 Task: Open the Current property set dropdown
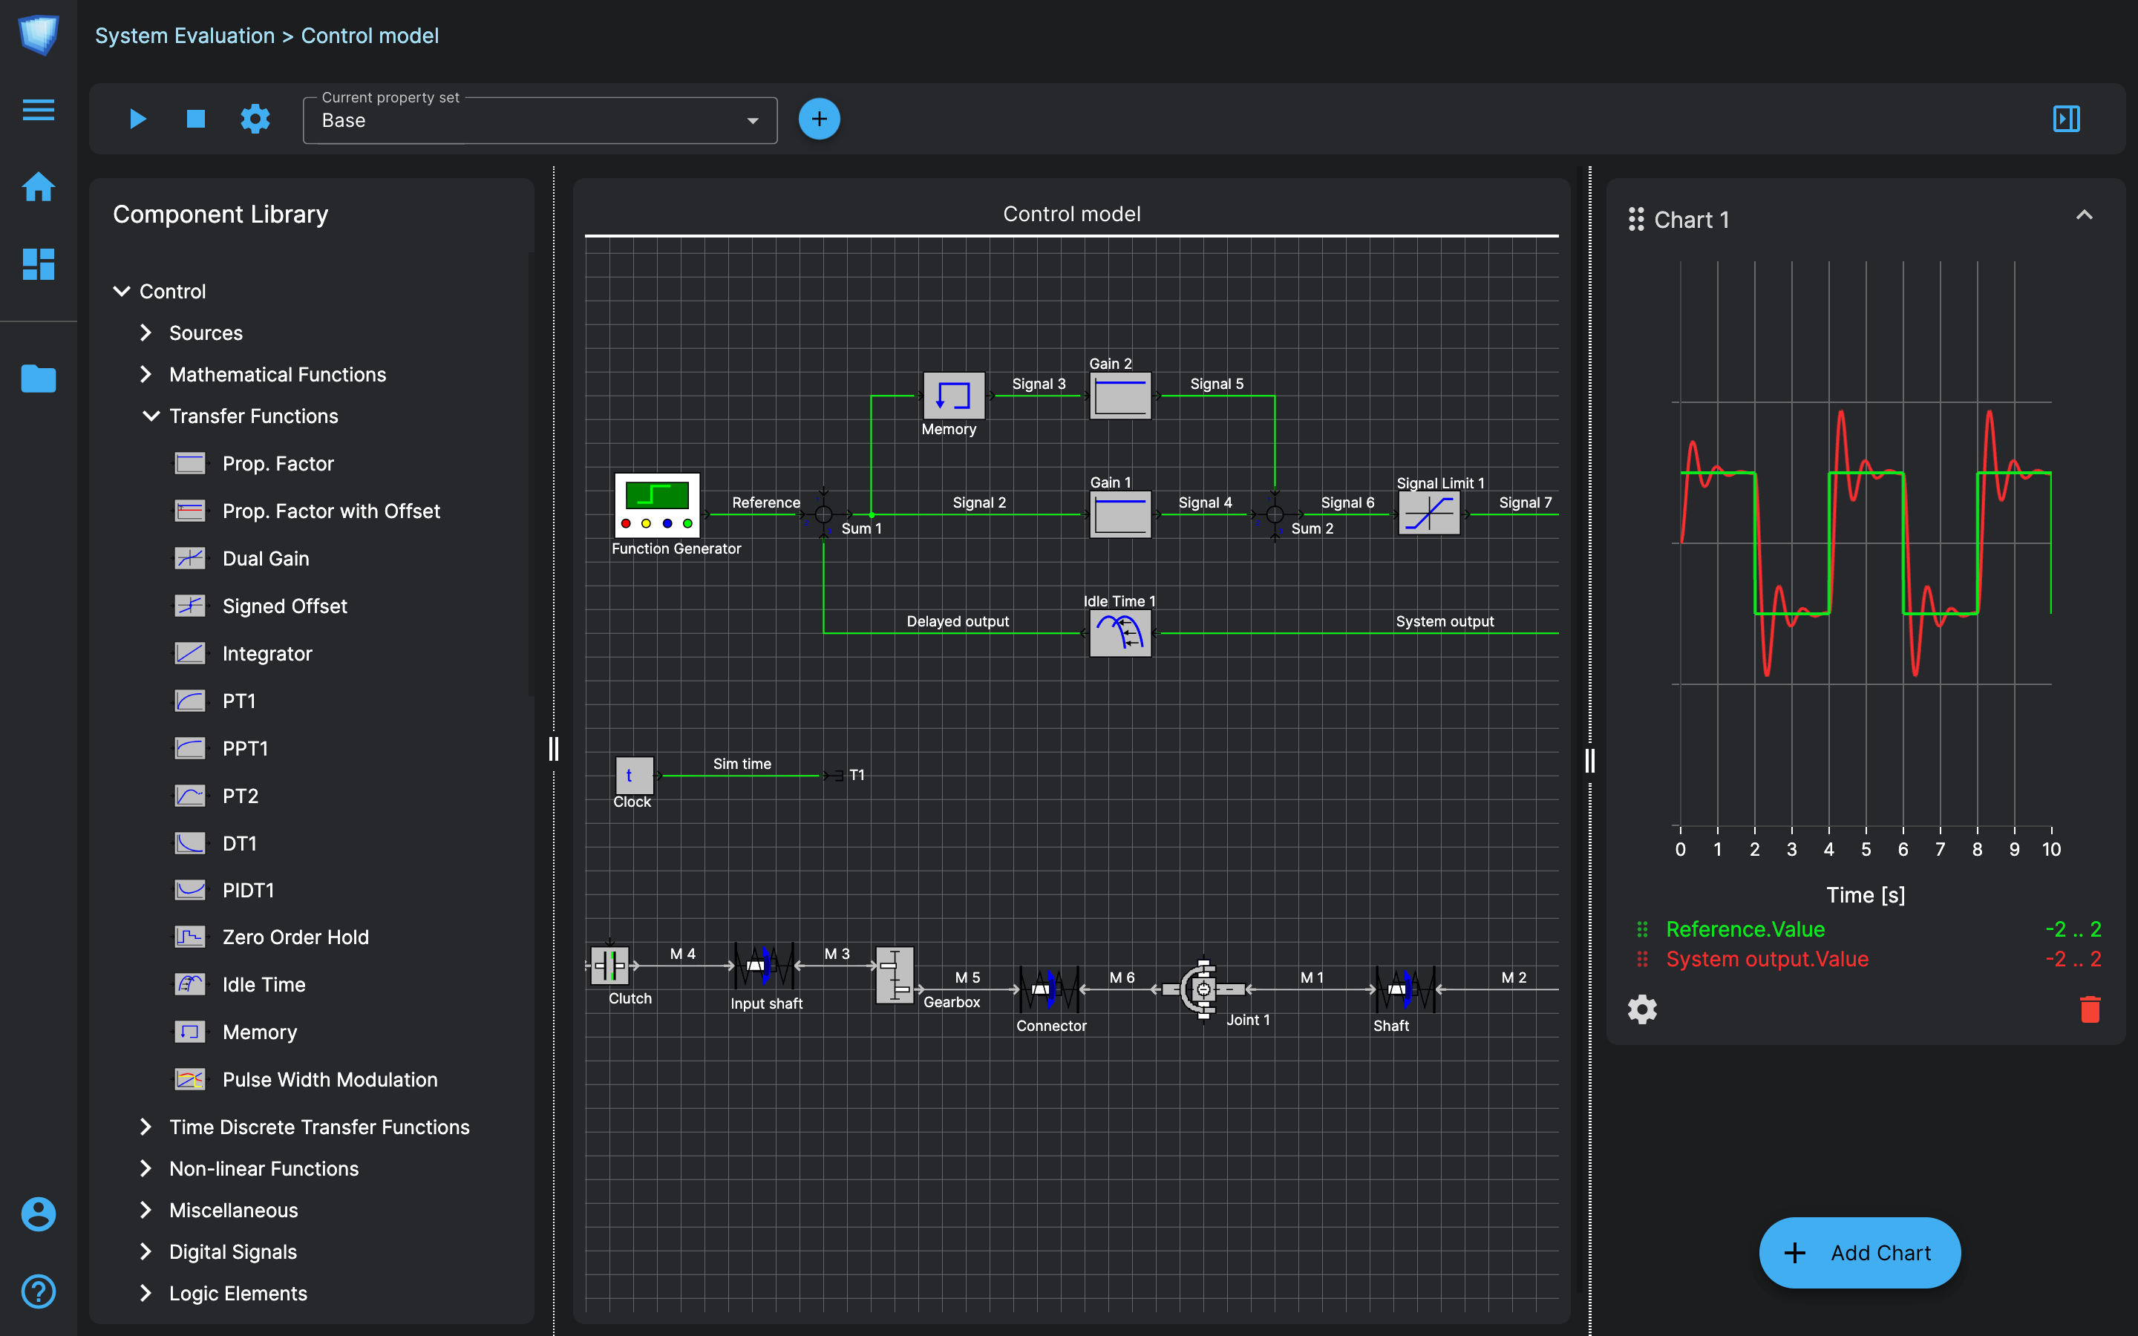[x=539, y=120]
